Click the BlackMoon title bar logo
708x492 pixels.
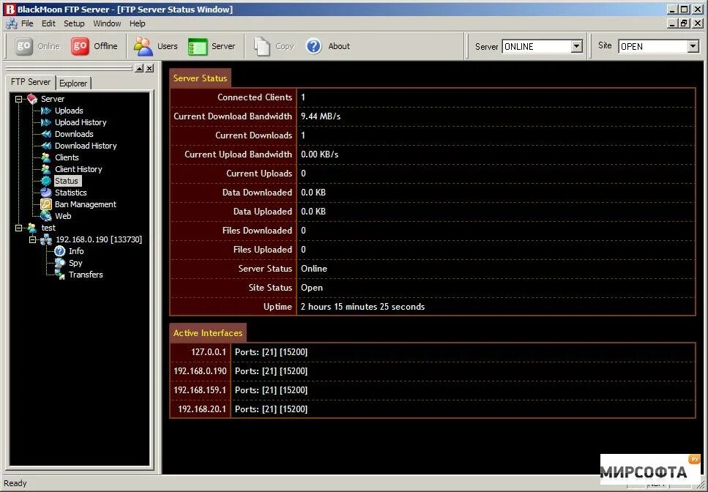[x=10, y=9]
